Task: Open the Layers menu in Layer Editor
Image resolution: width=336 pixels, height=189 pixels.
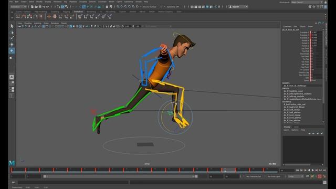Action: pos(286,130)
